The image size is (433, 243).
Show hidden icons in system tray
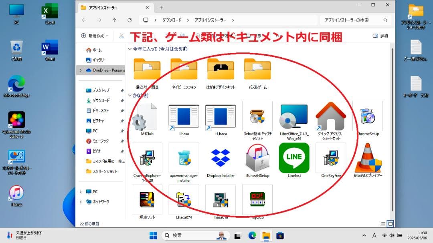click(x=364, y=235)
